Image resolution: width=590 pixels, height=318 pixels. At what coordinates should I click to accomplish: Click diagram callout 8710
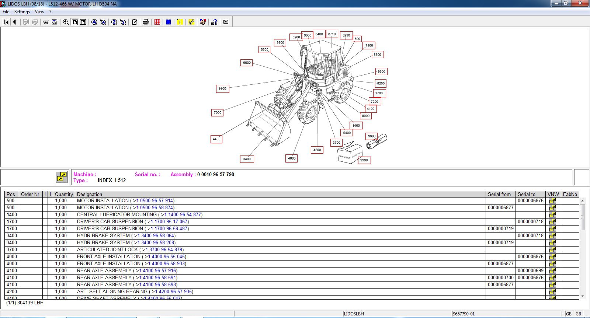click(332, 34)
